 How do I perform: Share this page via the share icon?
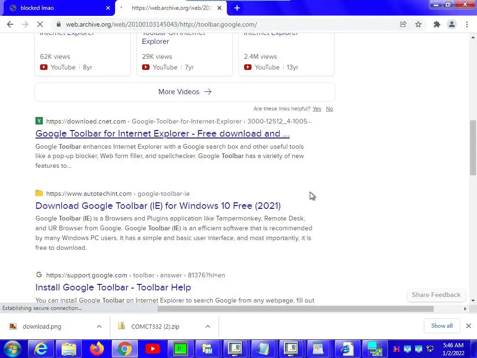(403, 24)
